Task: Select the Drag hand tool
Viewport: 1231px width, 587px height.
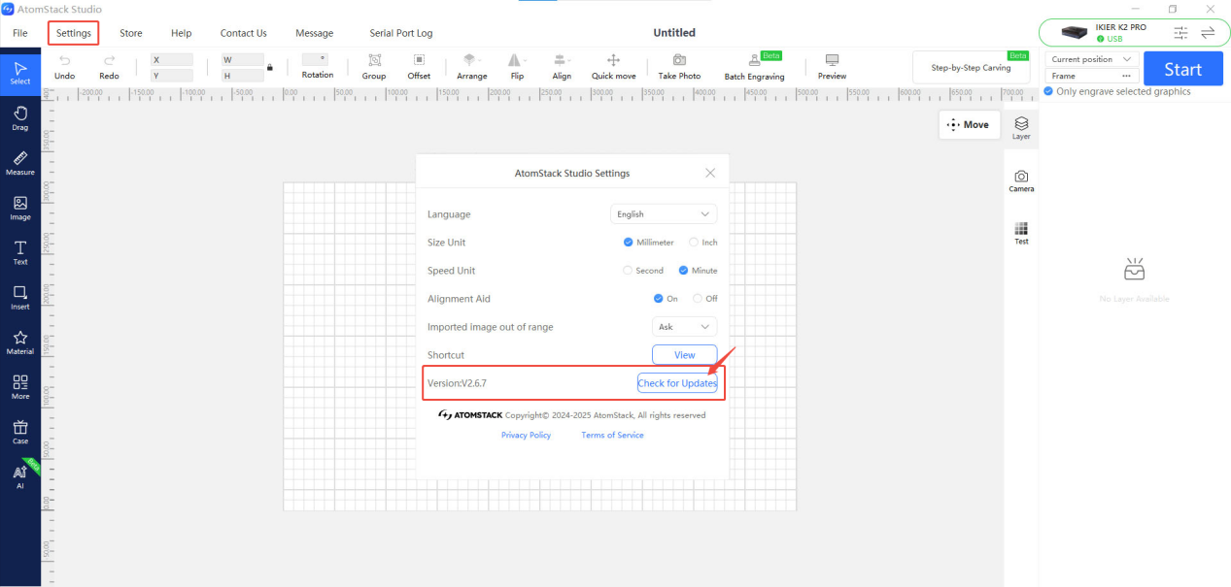Action: (x=20, y=117)
